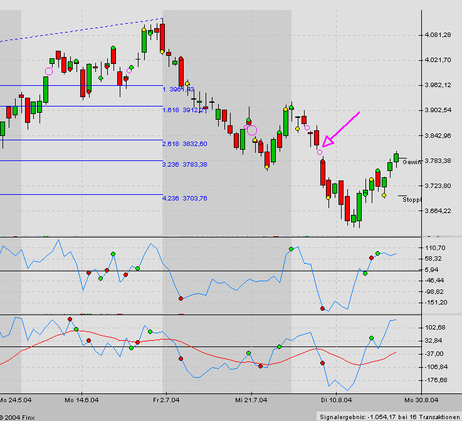The height and width of the screenshot is (421, 462).
Task: Select the Stopp stop-loss line label
Action: click(x=411, y=200)
